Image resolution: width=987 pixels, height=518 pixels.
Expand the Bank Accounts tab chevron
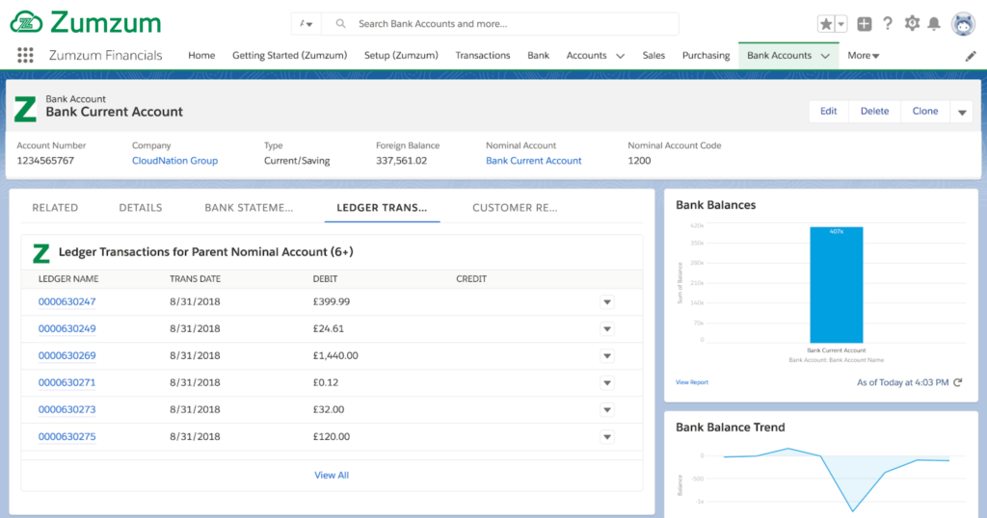(825, 56)
